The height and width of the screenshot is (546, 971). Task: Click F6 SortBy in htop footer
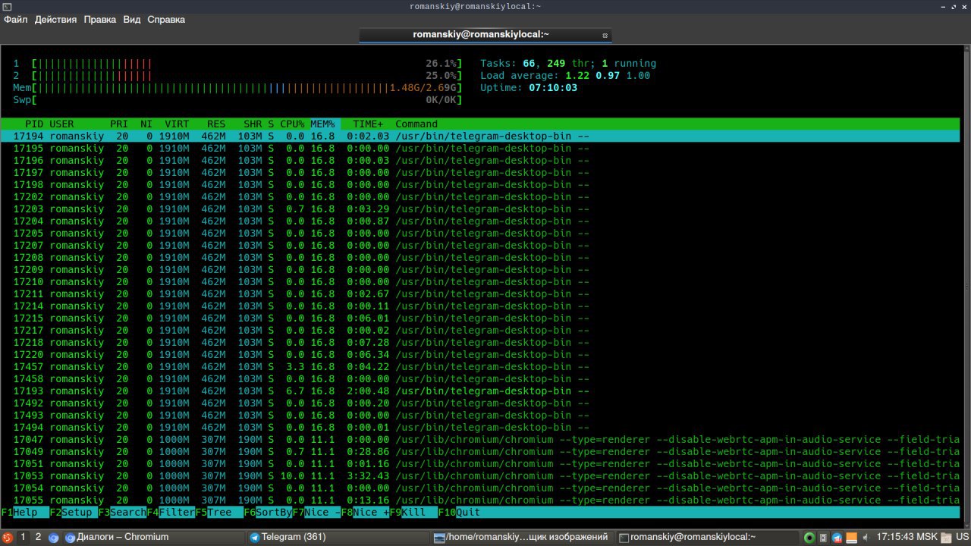[x=268, y=513]
